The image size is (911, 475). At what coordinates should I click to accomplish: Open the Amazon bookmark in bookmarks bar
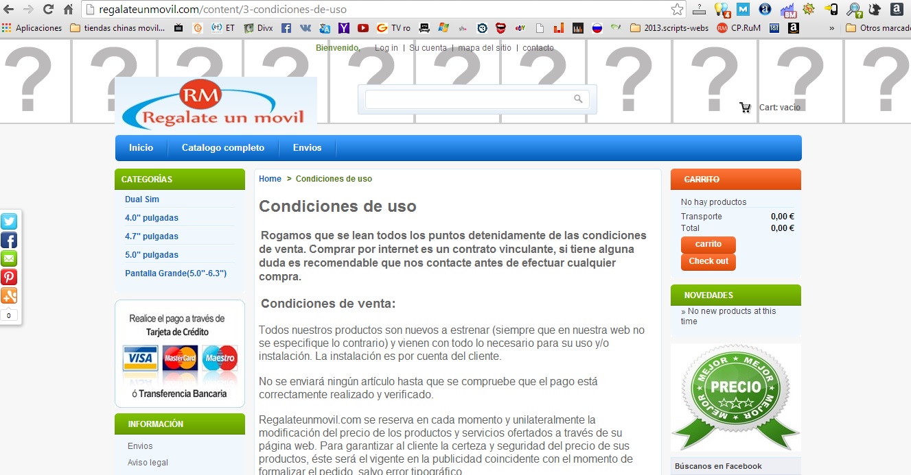pyautogui.click(x=794, y=28)
